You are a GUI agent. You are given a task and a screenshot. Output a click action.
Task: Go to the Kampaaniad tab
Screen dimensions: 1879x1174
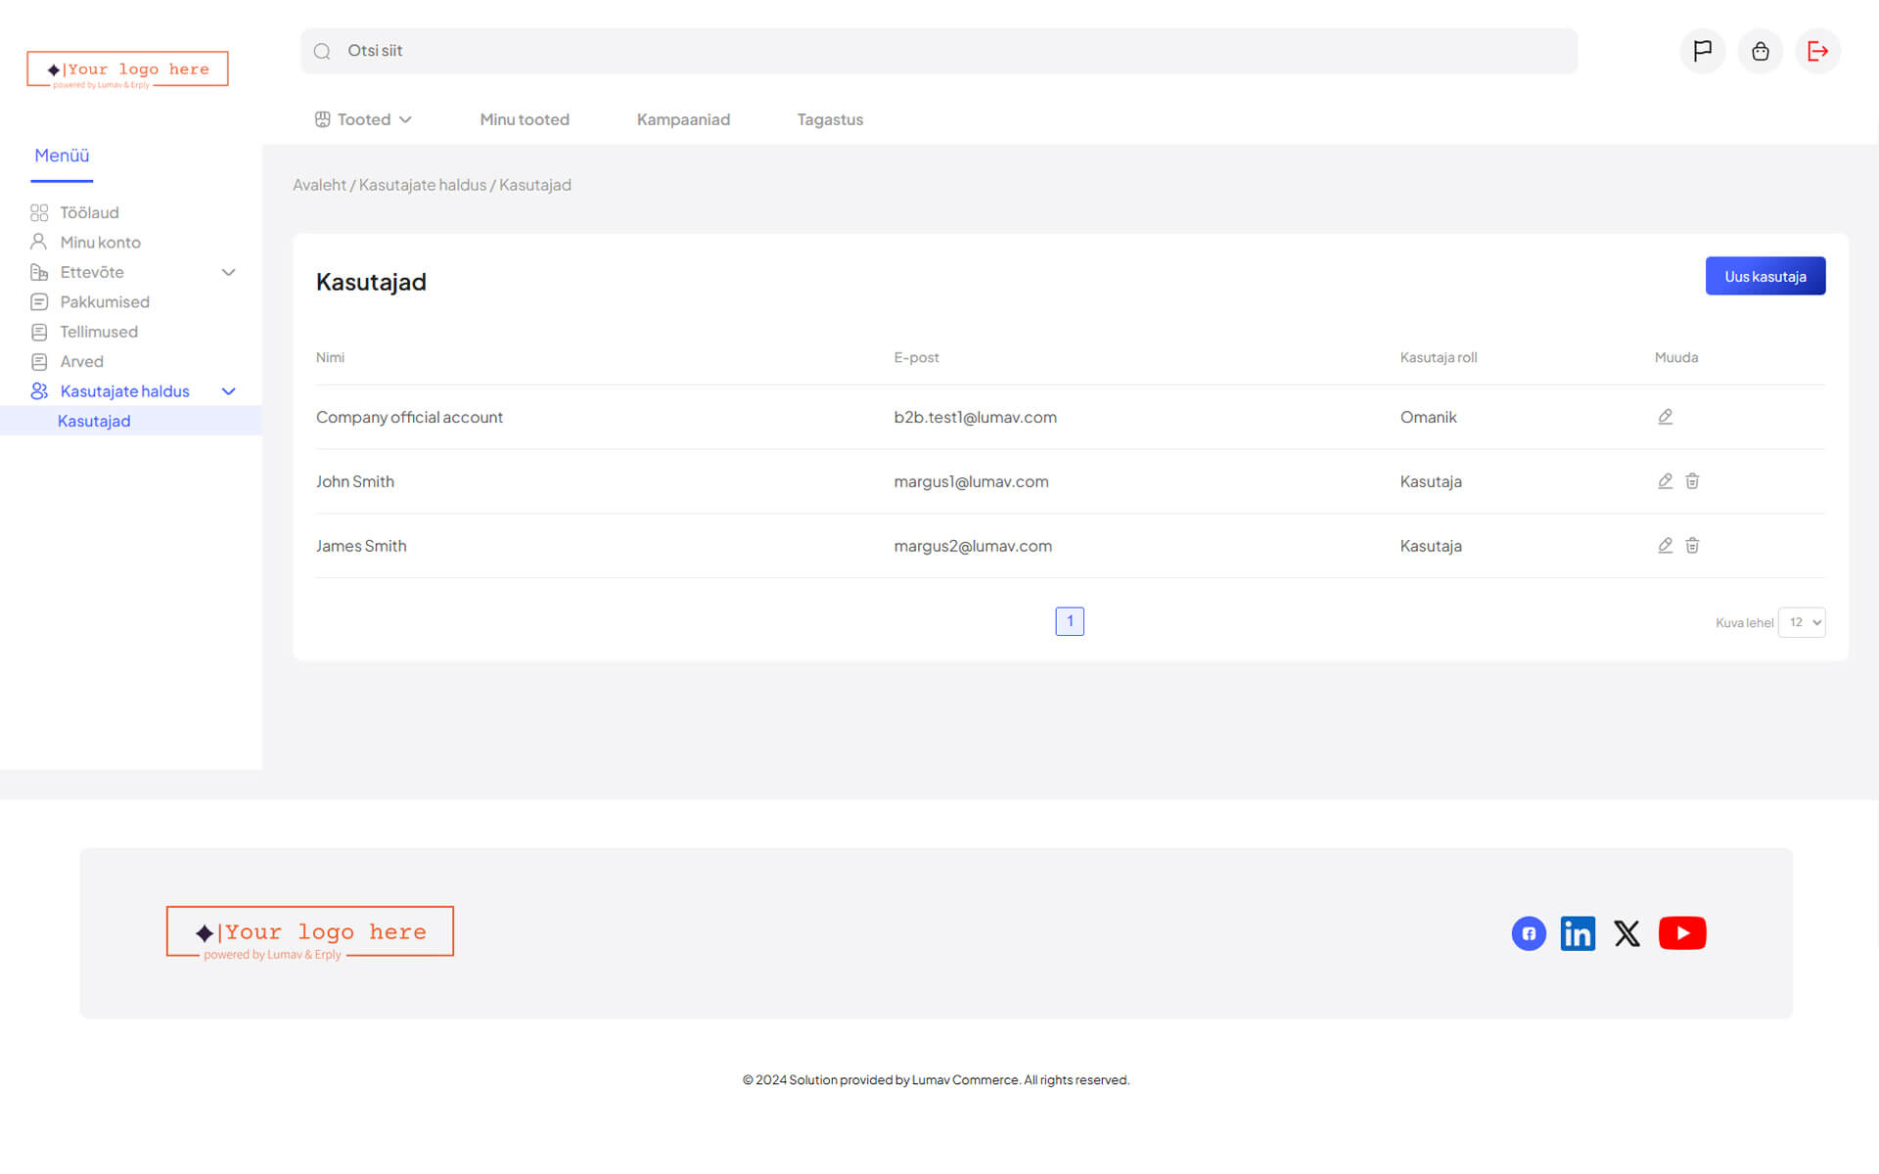[683, 119]
